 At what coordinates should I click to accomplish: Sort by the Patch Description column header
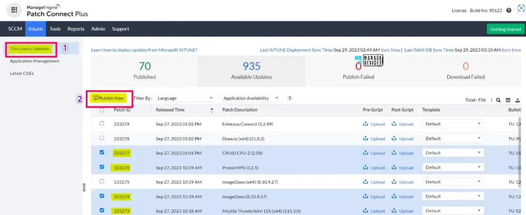240,110
